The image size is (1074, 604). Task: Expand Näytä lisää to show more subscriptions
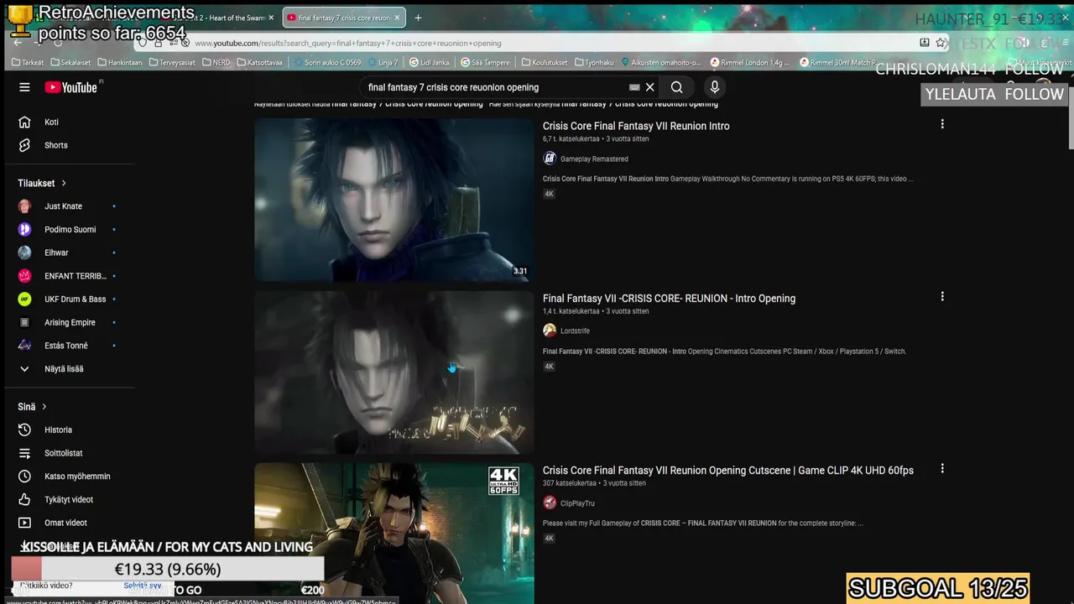pyautogui.click(x=67, y=369)
